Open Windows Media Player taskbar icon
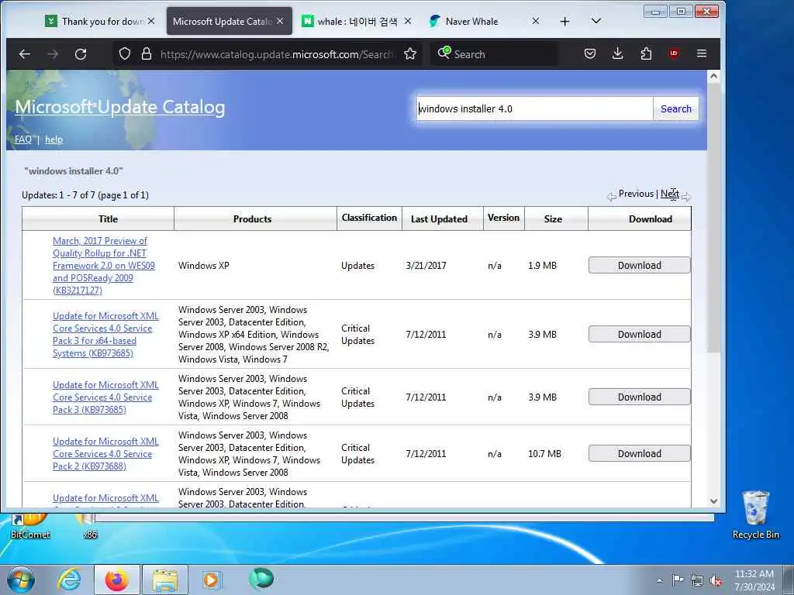This screenshot has width=794, height=595. (211, 580)
